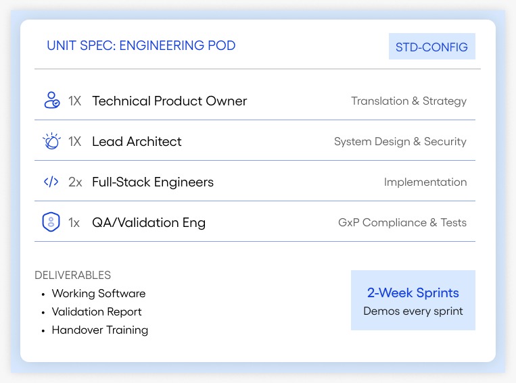Click the 2x quantity for Full-Stack Engineers
The height and width of the screenshot is (383, 516).
pos(75,182)
